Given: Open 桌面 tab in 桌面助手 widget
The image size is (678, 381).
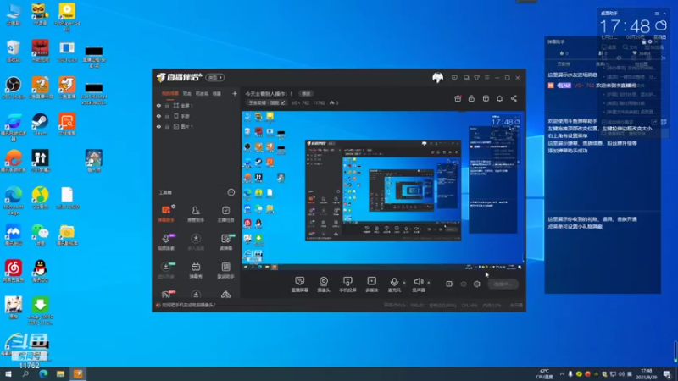Looking at the screenshot, I should click(609, 47).
